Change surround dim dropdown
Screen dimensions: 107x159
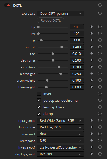coord(60,134)
